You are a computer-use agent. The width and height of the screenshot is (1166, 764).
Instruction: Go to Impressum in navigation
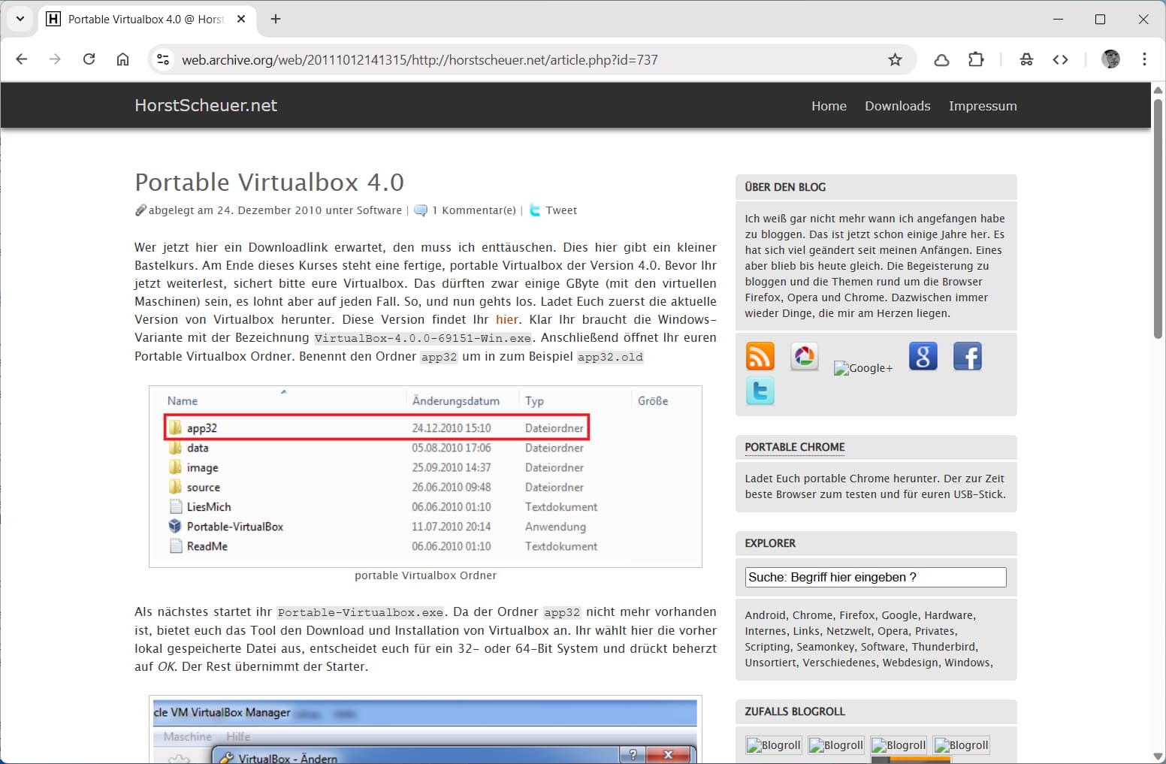tap(982, 106)
